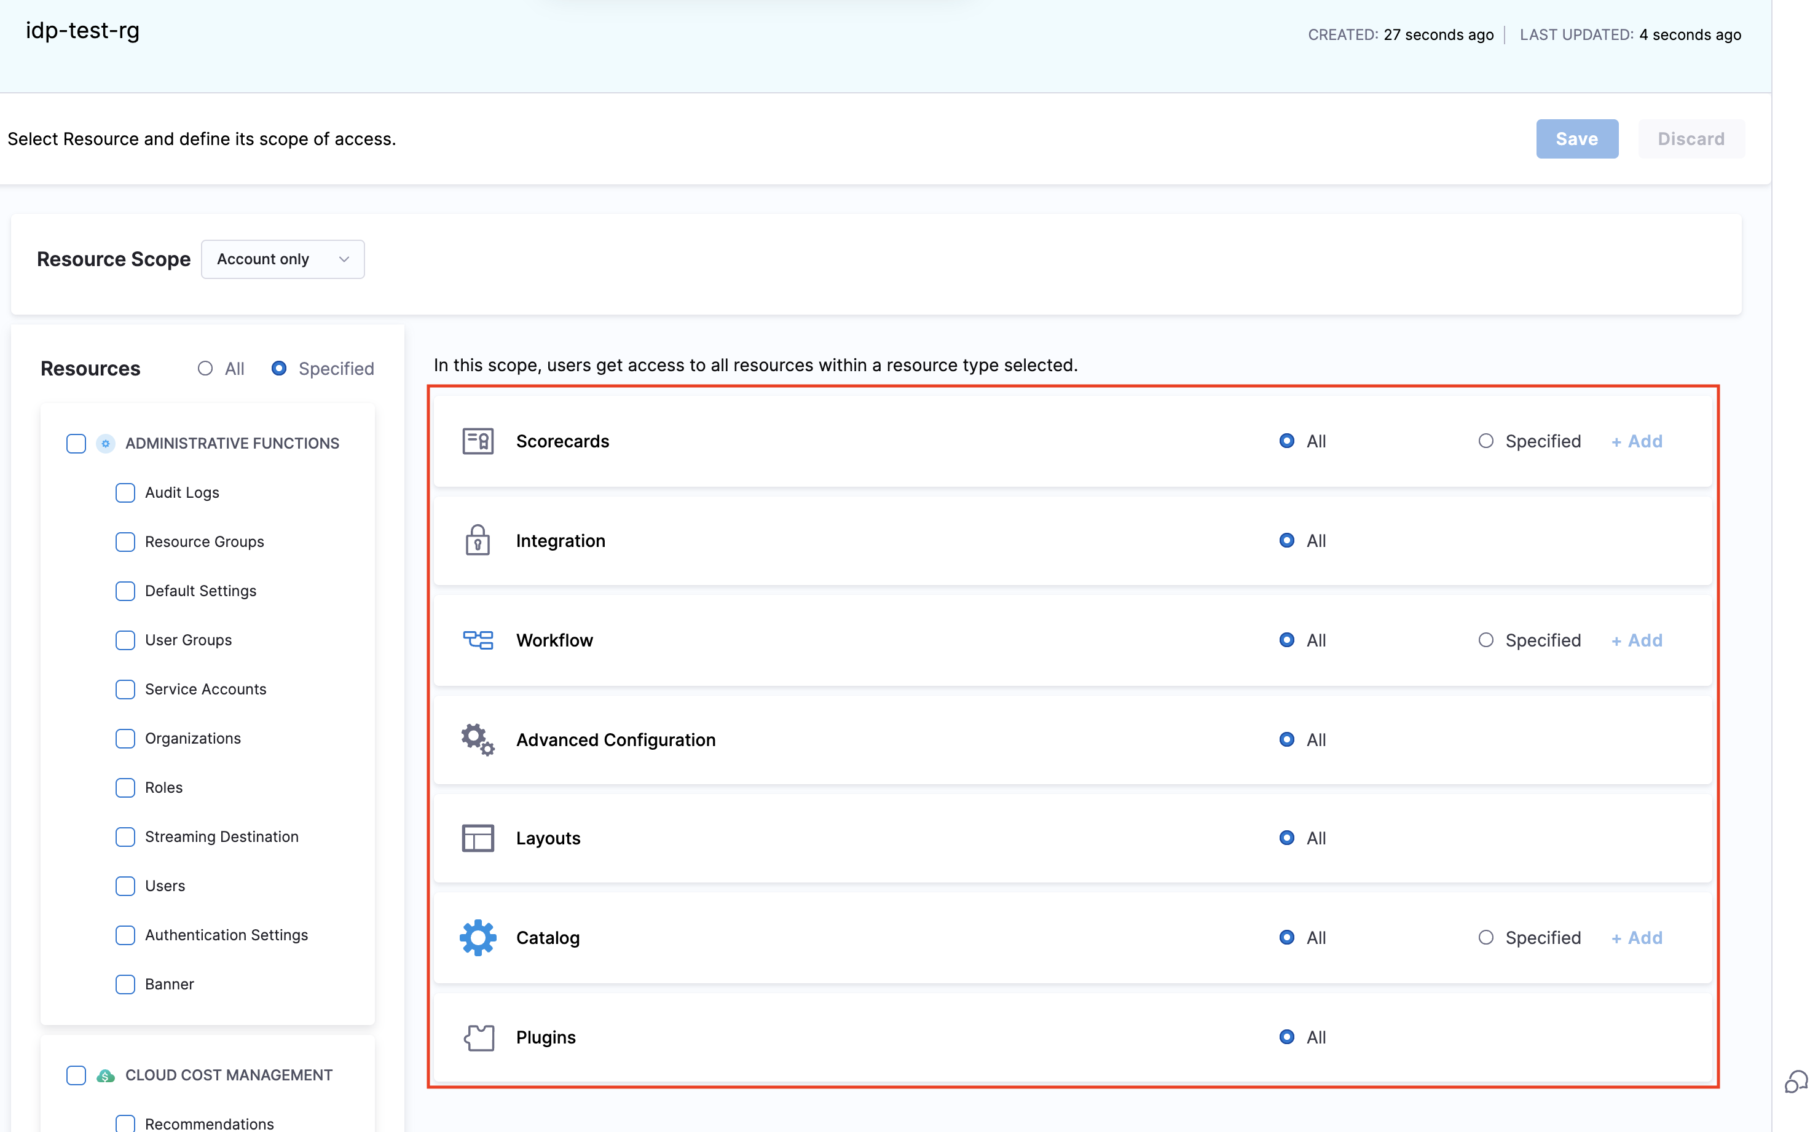Select Specified radio in Catalog row
The height and width of the screenshot is (1132, 1818).
[x=1485, y=937]
